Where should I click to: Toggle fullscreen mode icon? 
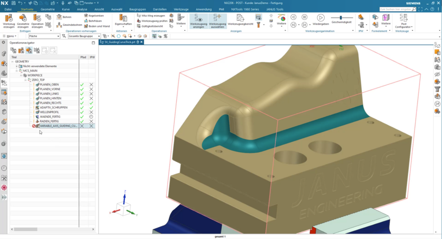pyautogui.click(x=421, y=9)
